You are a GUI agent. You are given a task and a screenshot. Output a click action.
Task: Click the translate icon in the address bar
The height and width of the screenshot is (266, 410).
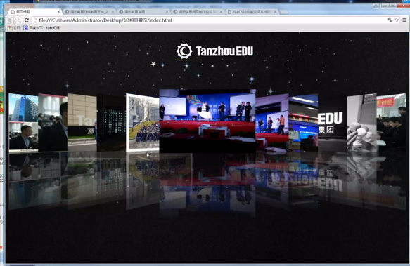pos(390,20)
